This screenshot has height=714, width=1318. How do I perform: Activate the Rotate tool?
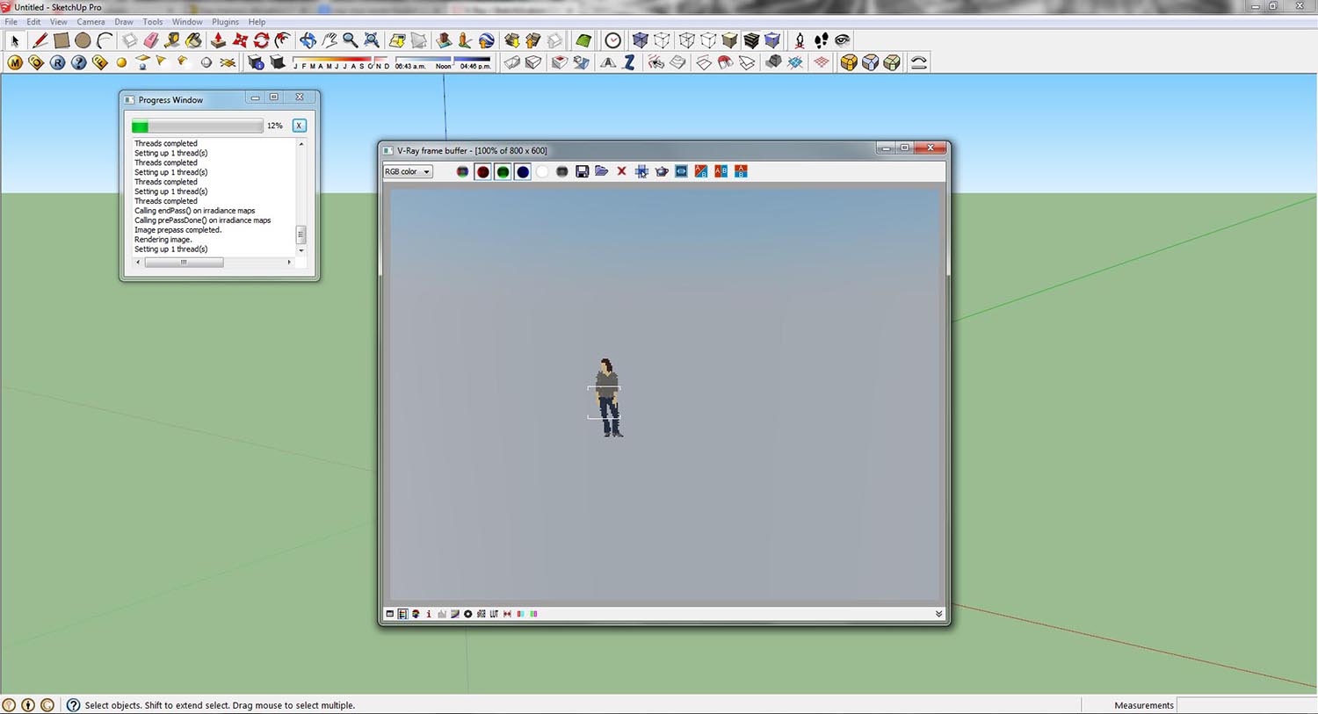click(261, 40)
